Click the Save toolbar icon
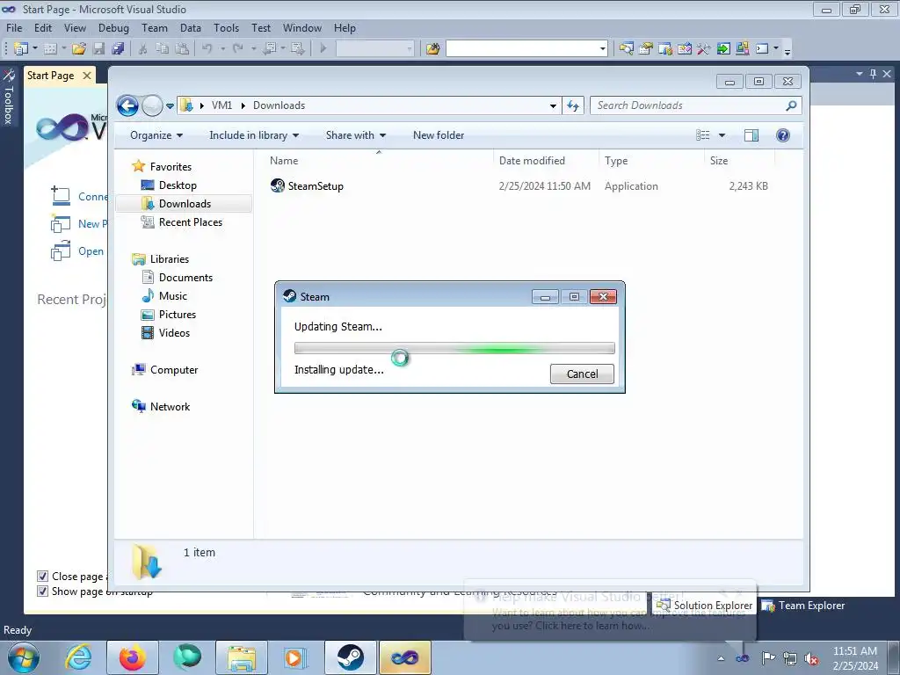Screen dimensions: 900x675 98,49
